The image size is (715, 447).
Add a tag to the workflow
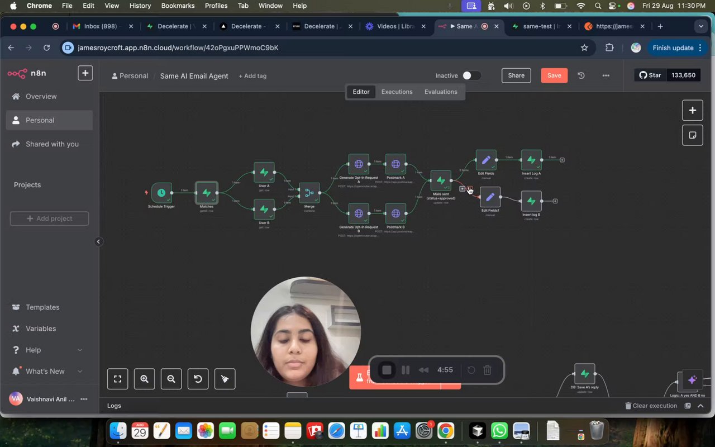(x=252, y=76)
